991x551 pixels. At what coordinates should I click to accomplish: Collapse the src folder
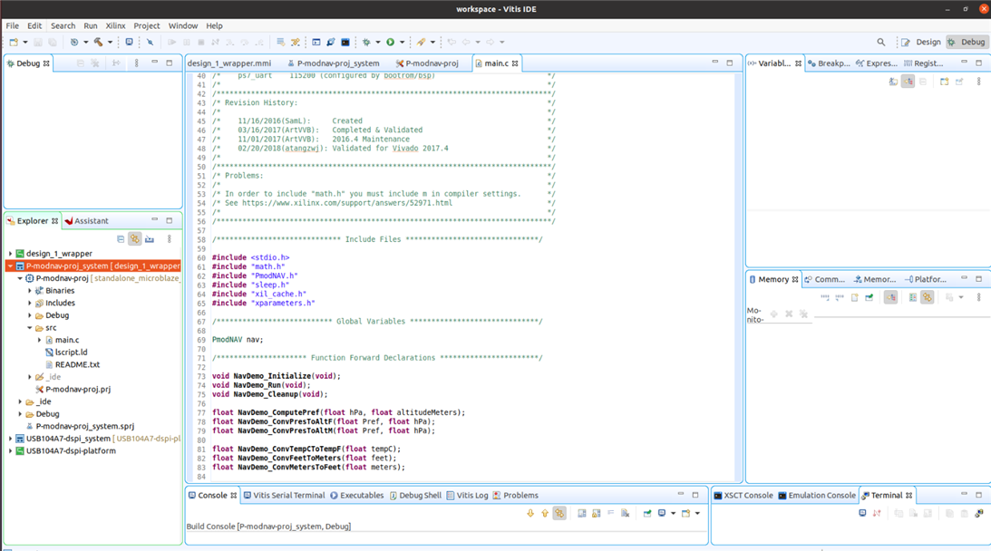tap(30, 328)
